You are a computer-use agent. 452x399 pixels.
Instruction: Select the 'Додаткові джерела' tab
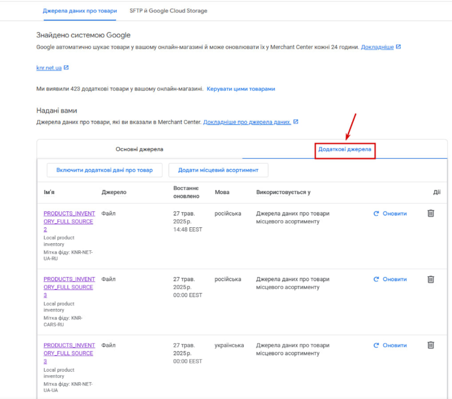tap(345, 149)
